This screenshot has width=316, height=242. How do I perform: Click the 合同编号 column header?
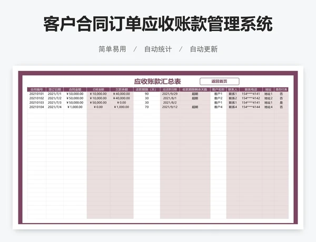(x=37, y=89)
